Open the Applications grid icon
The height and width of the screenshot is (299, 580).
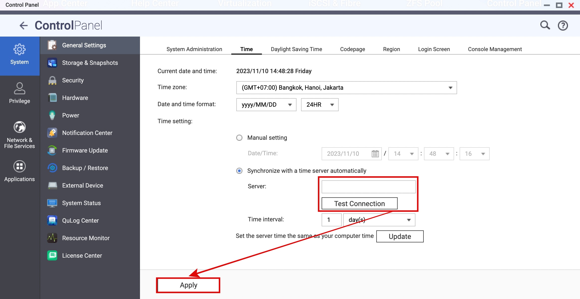coord(20,166)
